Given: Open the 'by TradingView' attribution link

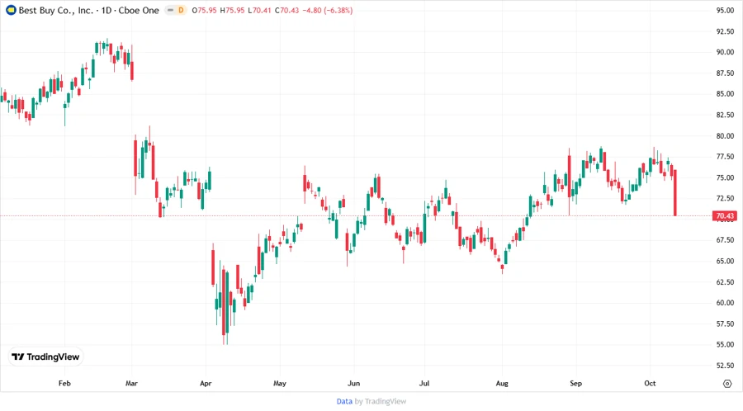Looking at the screenshot, I should (x=381, y=401).
